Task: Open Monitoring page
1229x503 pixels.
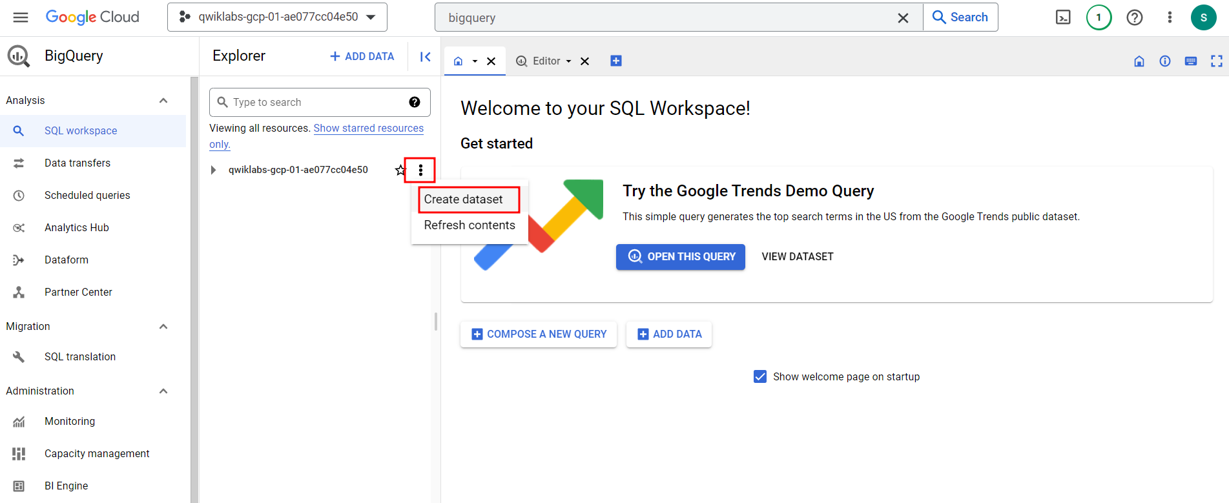Action: click(93, 421)
